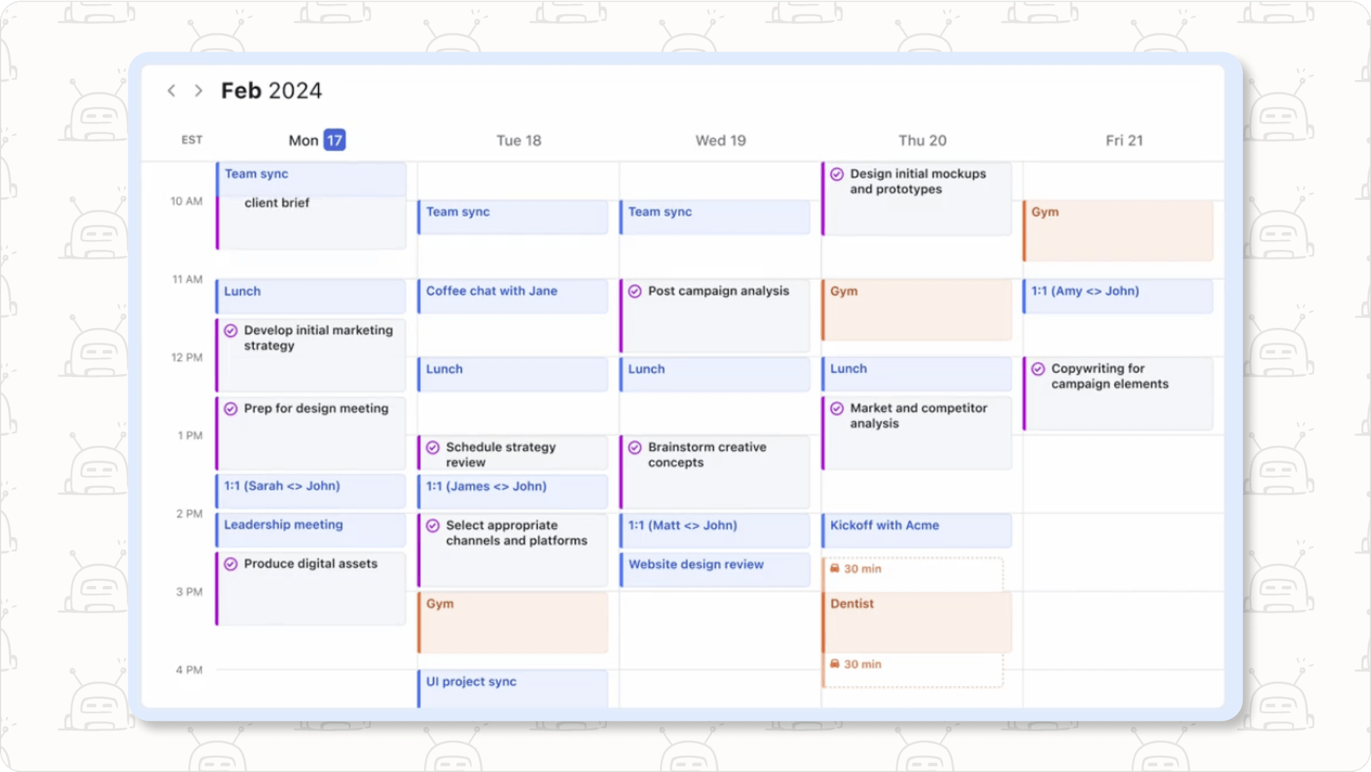Viewport: 1371px width, 772px height.
Task: Toggle done state on "Market and competitor analysis"
Action: (838, 409)
